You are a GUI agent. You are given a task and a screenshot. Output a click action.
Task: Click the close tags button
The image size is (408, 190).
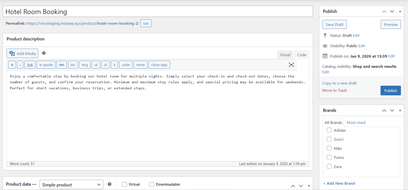[159, 65]
